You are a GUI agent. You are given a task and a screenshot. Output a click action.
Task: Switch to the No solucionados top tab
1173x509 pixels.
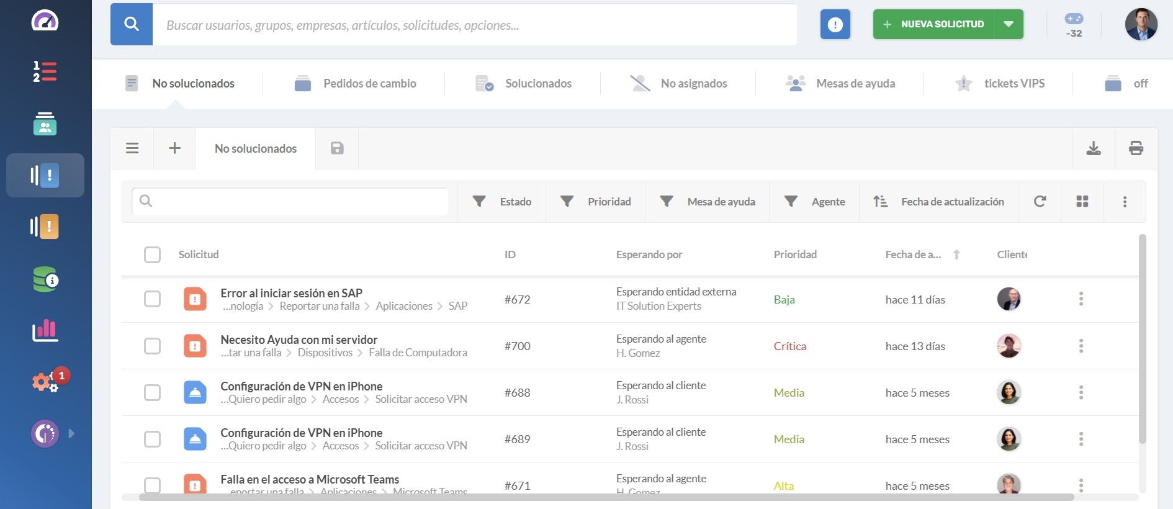point(180,83)
